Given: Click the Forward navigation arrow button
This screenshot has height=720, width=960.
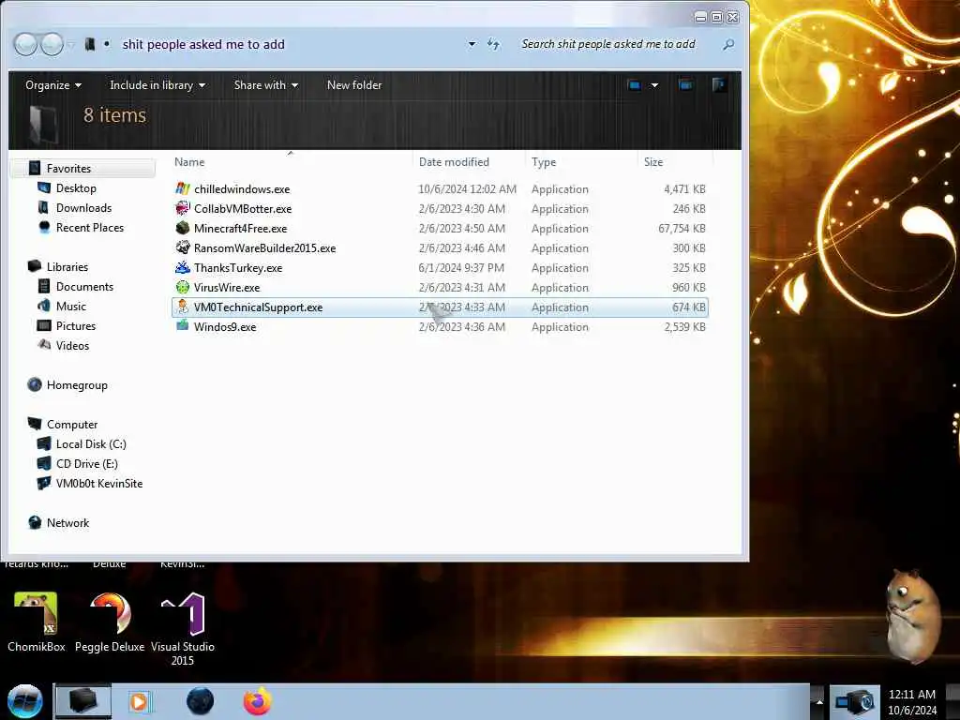Looking at the screenshot, I should (x=52, y=44).
